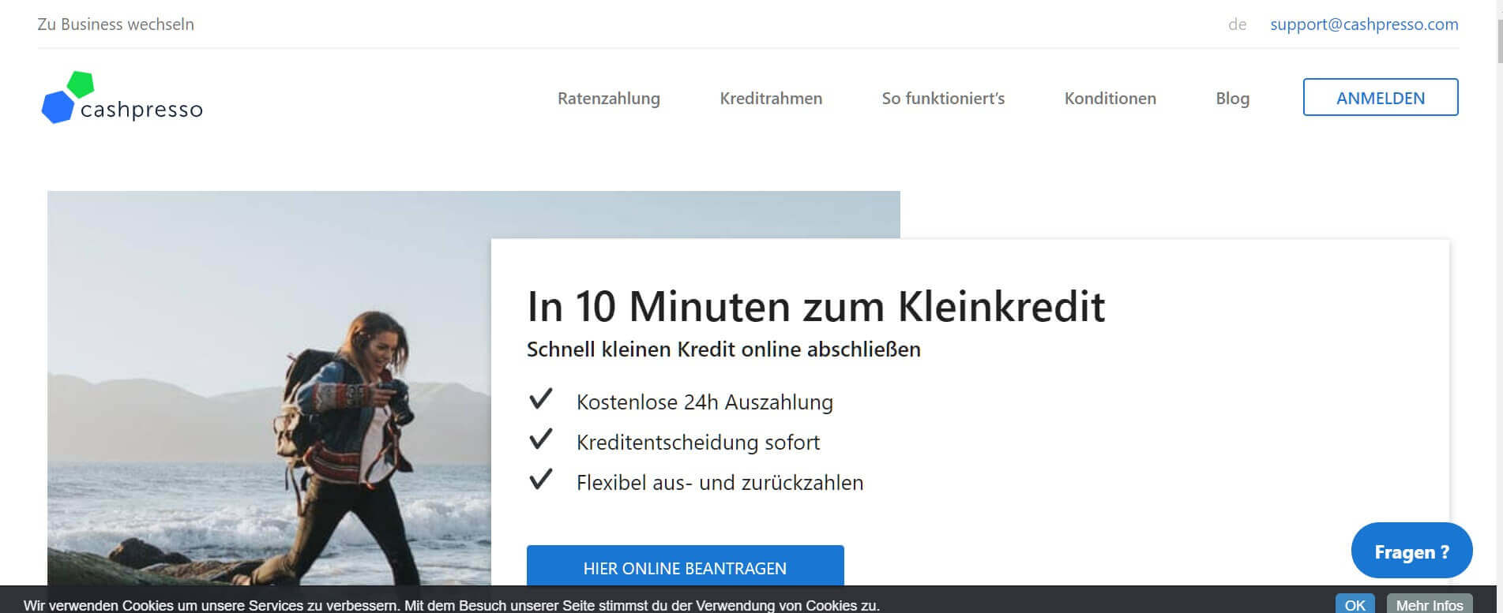Click Mehr Infos in cookie banner
This screenshot has width=1503, height=613.
(x=1430, y=605)
